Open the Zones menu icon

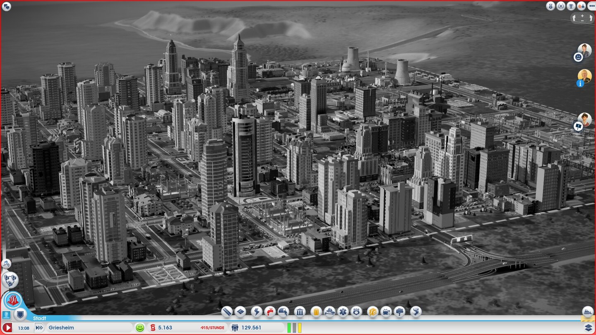pos(240,311)
